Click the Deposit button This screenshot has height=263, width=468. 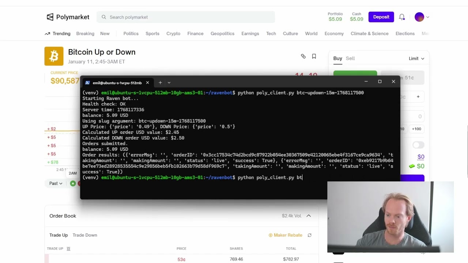381,17
